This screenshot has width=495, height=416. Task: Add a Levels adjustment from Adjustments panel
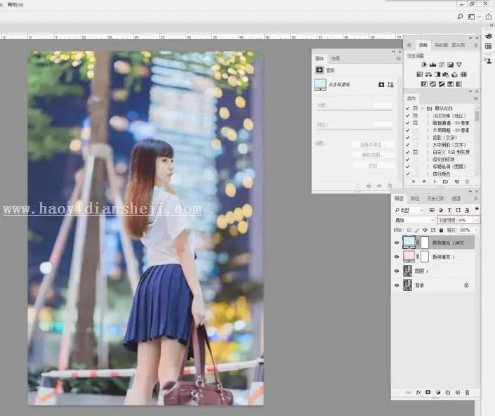coord(433,65)
